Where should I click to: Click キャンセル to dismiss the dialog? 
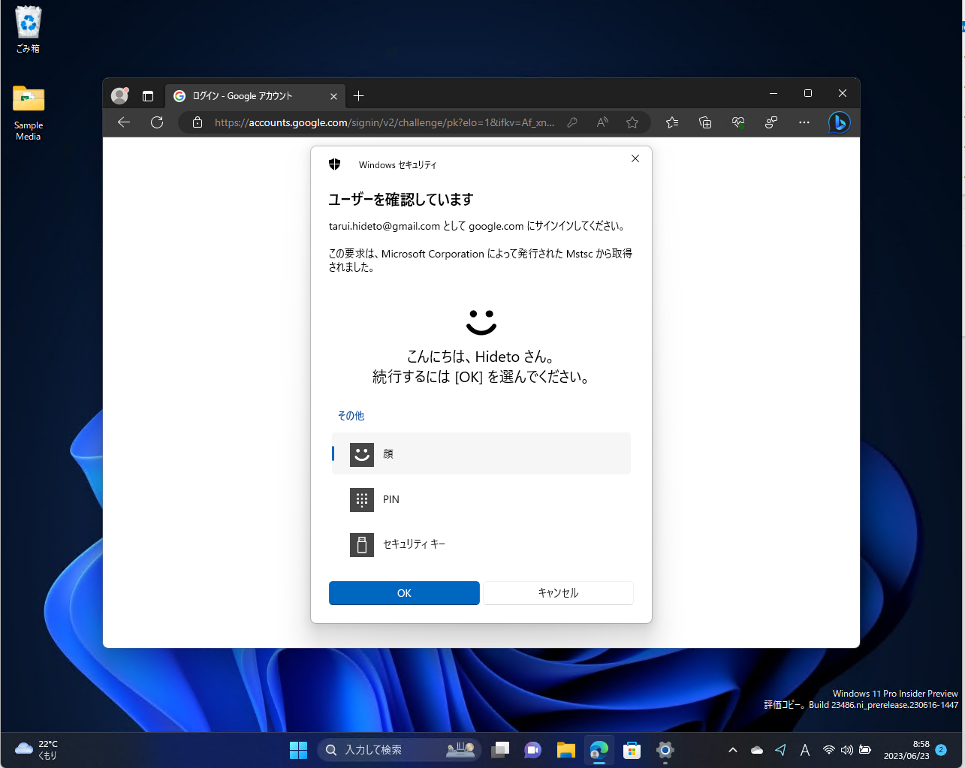pyautogui.click(x=557, y=592)
